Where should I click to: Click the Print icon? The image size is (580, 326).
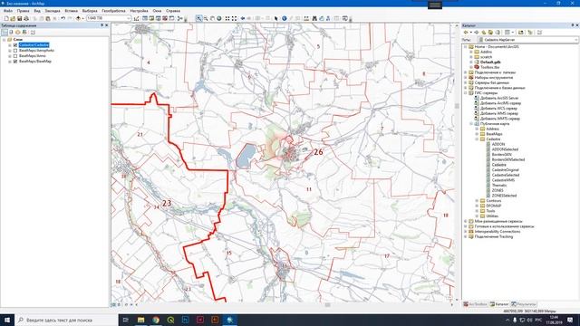tap(26, 18)
